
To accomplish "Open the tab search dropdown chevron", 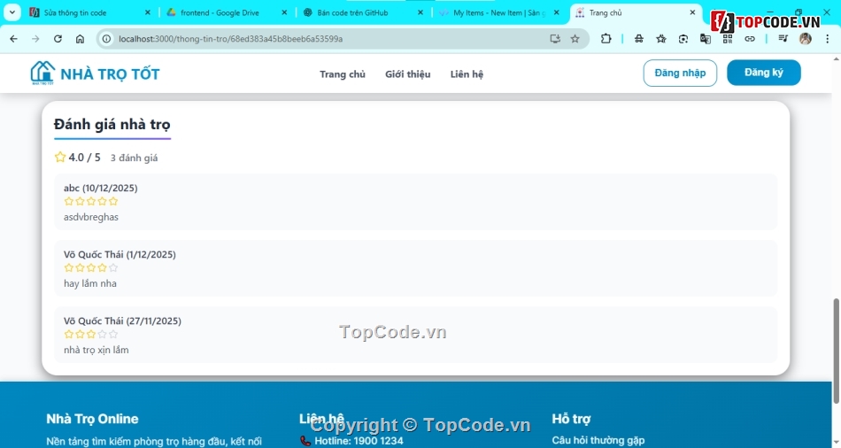I will pyautogui.click(x=12, y=12).
